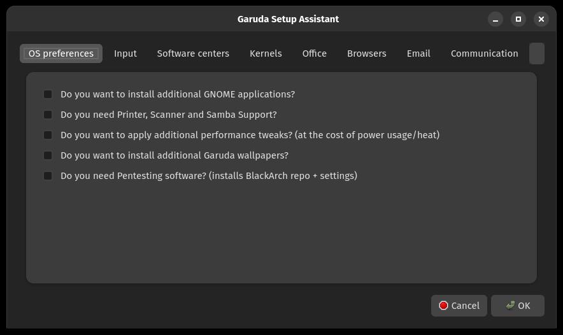Close the Garuda Setup Assistant window

click(541, 19)
